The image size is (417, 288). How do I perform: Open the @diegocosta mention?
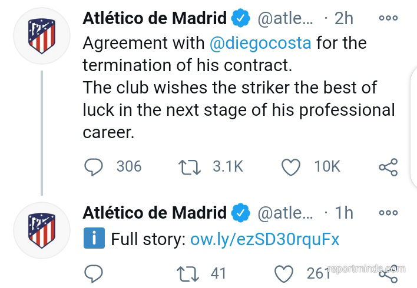pyautogui.click(x=261, y=43)
